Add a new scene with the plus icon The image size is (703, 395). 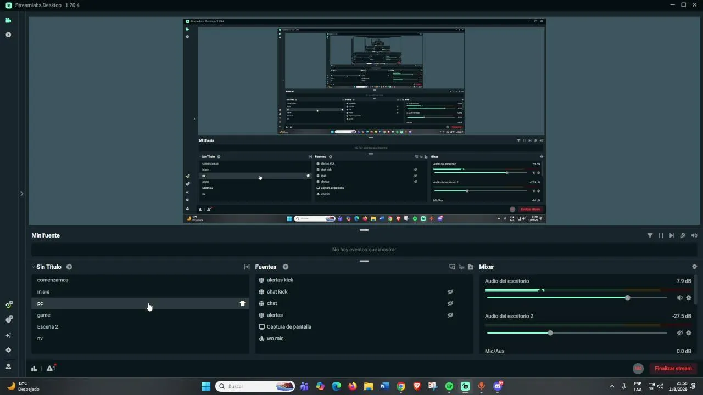[x=69, y=267]
